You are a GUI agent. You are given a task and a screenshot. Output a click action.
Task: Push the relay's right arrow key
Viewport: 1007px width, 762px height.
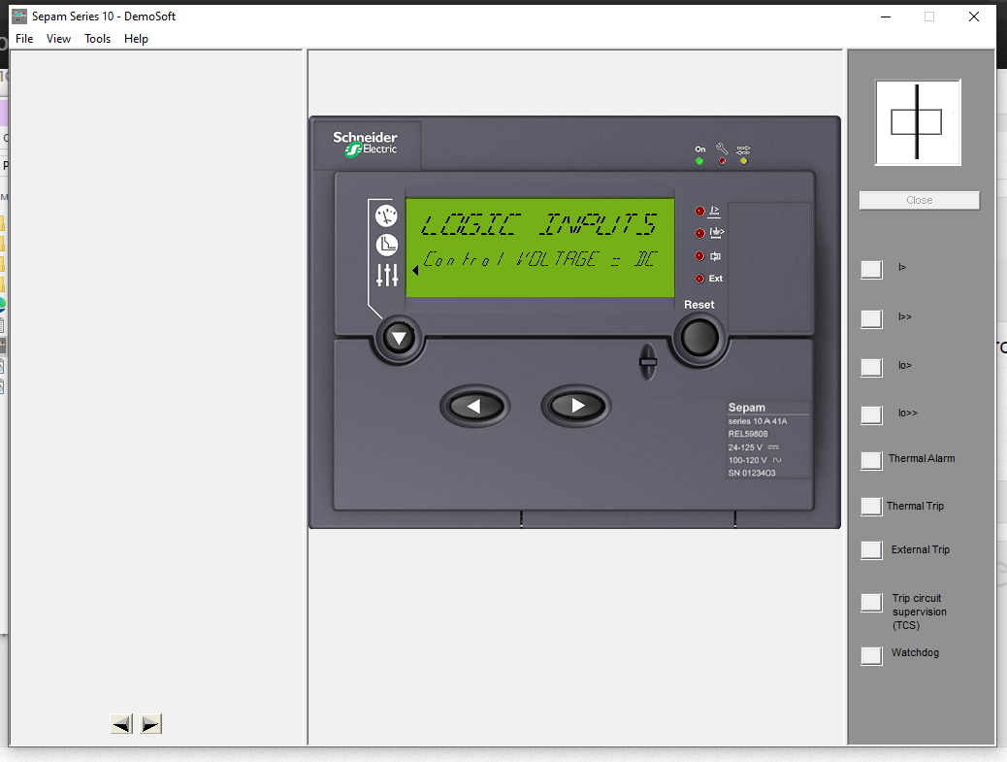pyautogui.click(x=576, y=406)
